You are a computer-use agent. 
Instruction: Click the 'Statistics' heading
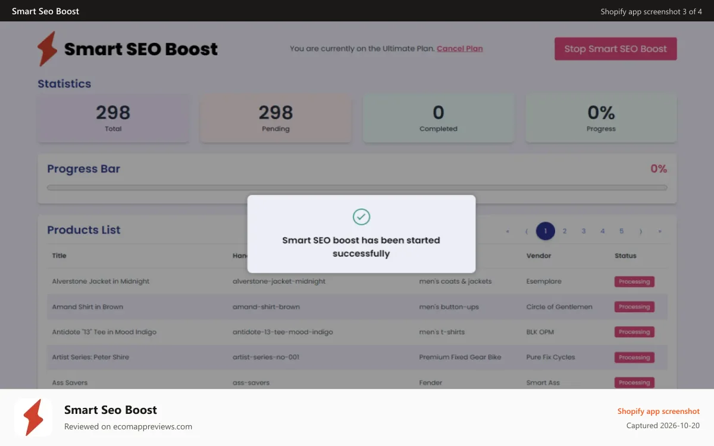(64, 84)
